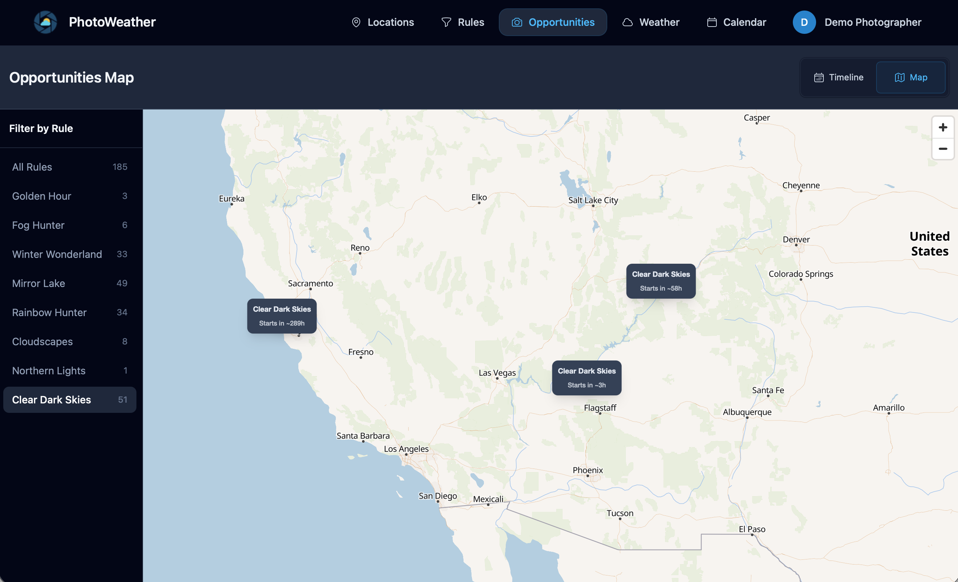Switch to the Timeline view
This screenshot has width=958, height=582.
pos(839,77)
